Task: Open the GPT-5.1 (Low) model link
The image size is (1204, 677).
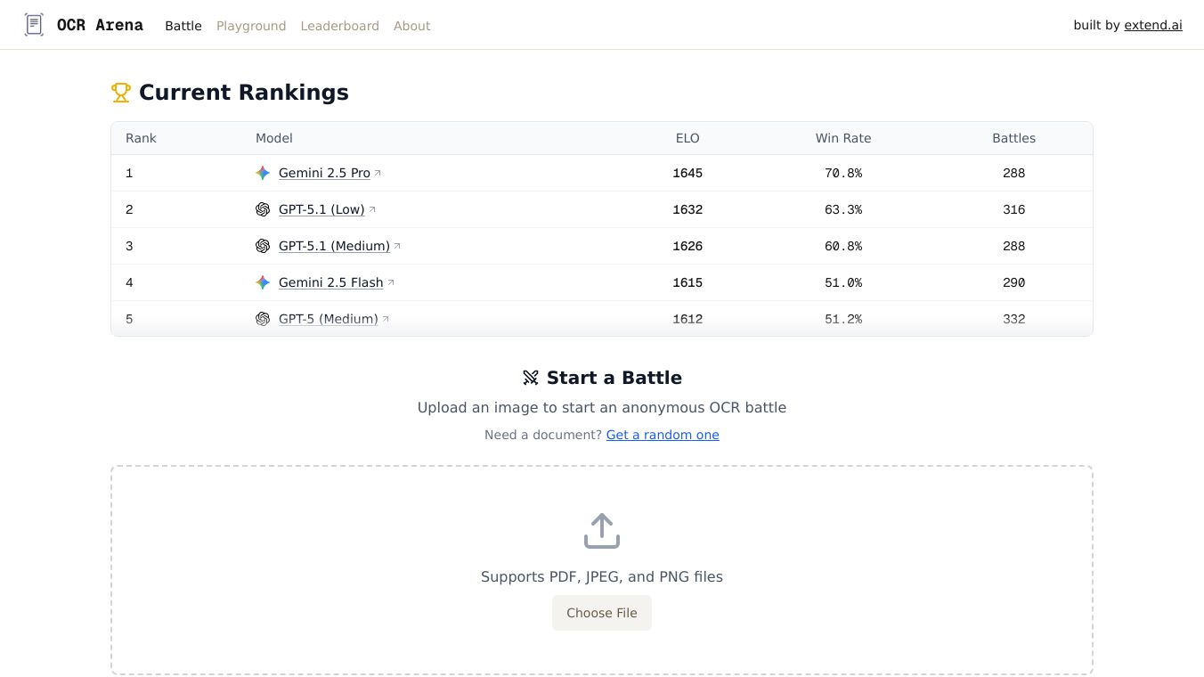Action: 321,209
